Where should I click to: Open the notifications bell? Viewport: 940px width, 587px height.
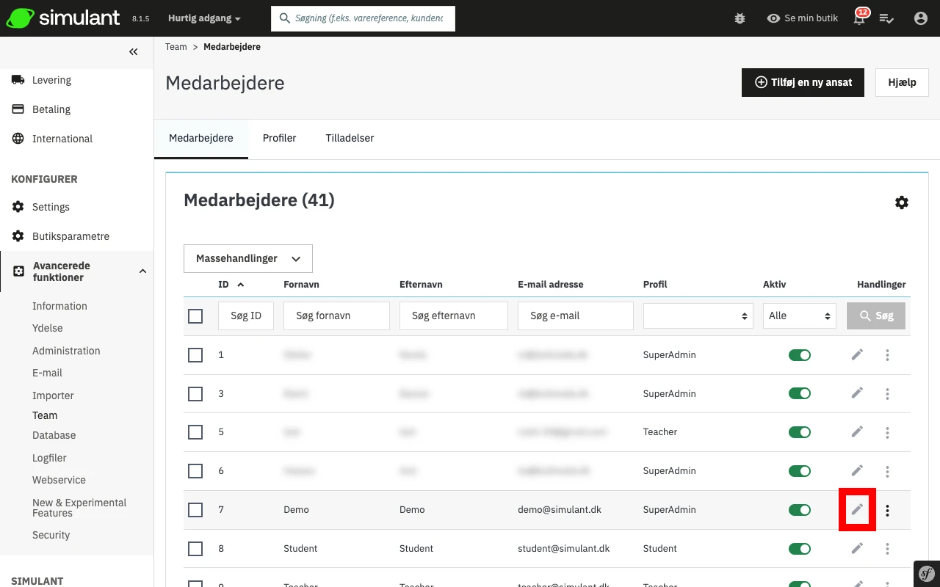[x=859, y=18]
